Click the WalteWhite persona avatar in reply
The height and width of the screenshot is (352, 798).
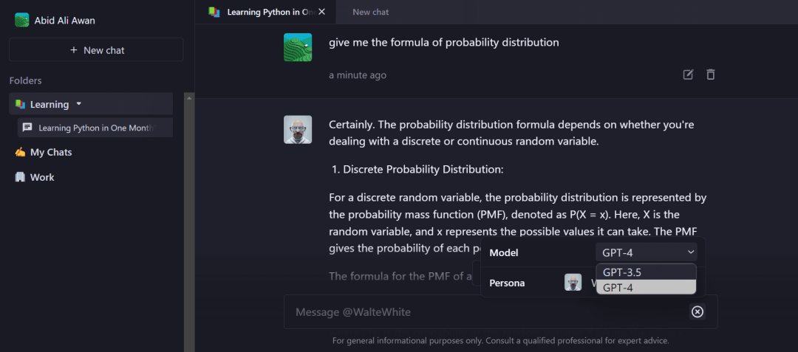(298, 129)
